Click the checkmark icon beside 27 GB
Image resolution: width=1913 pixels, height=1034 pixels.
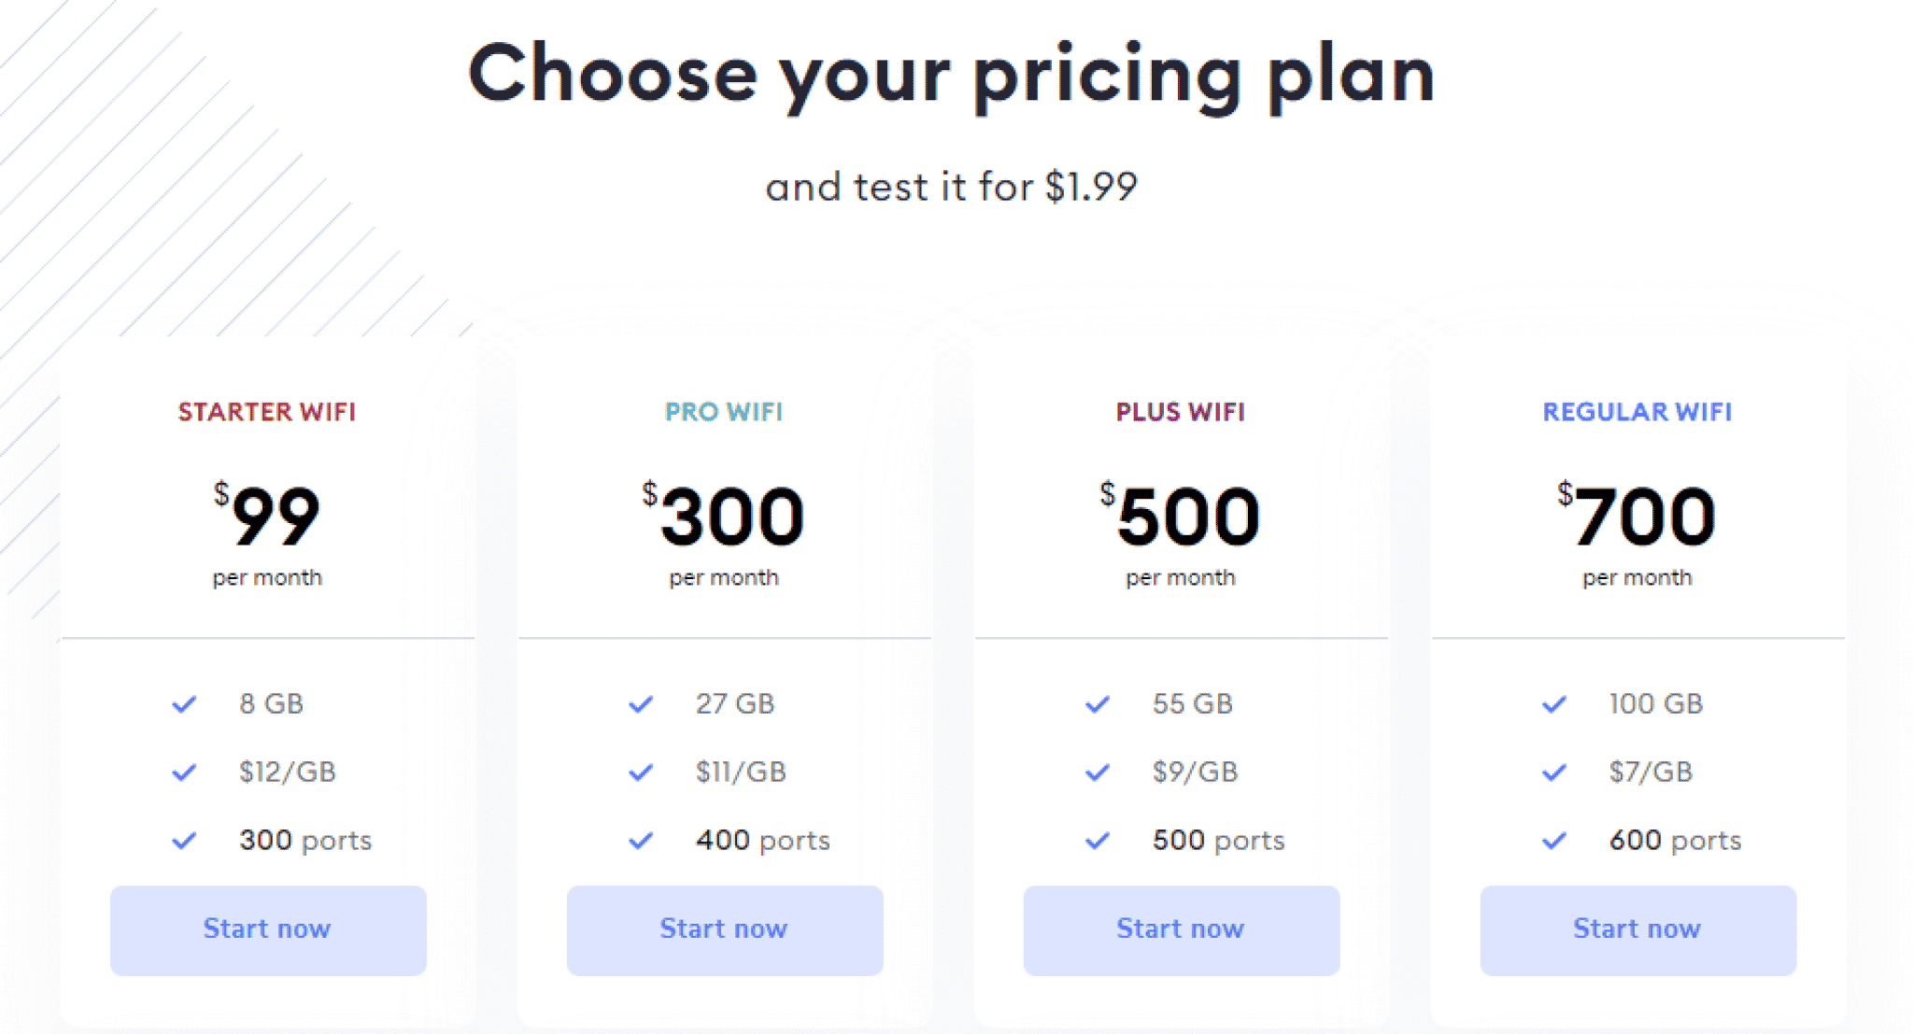point(641,704)
